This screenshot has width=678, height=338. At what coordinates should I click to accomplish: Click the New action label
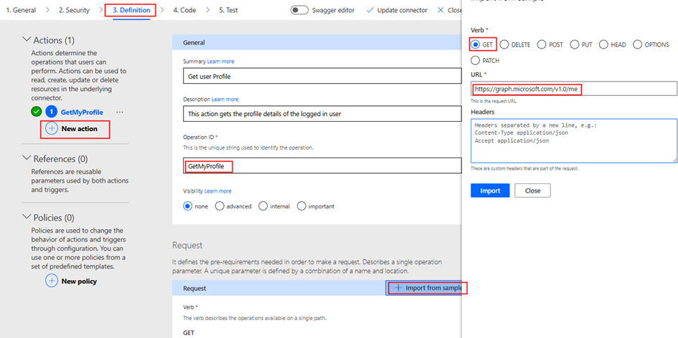pos(79,129)
